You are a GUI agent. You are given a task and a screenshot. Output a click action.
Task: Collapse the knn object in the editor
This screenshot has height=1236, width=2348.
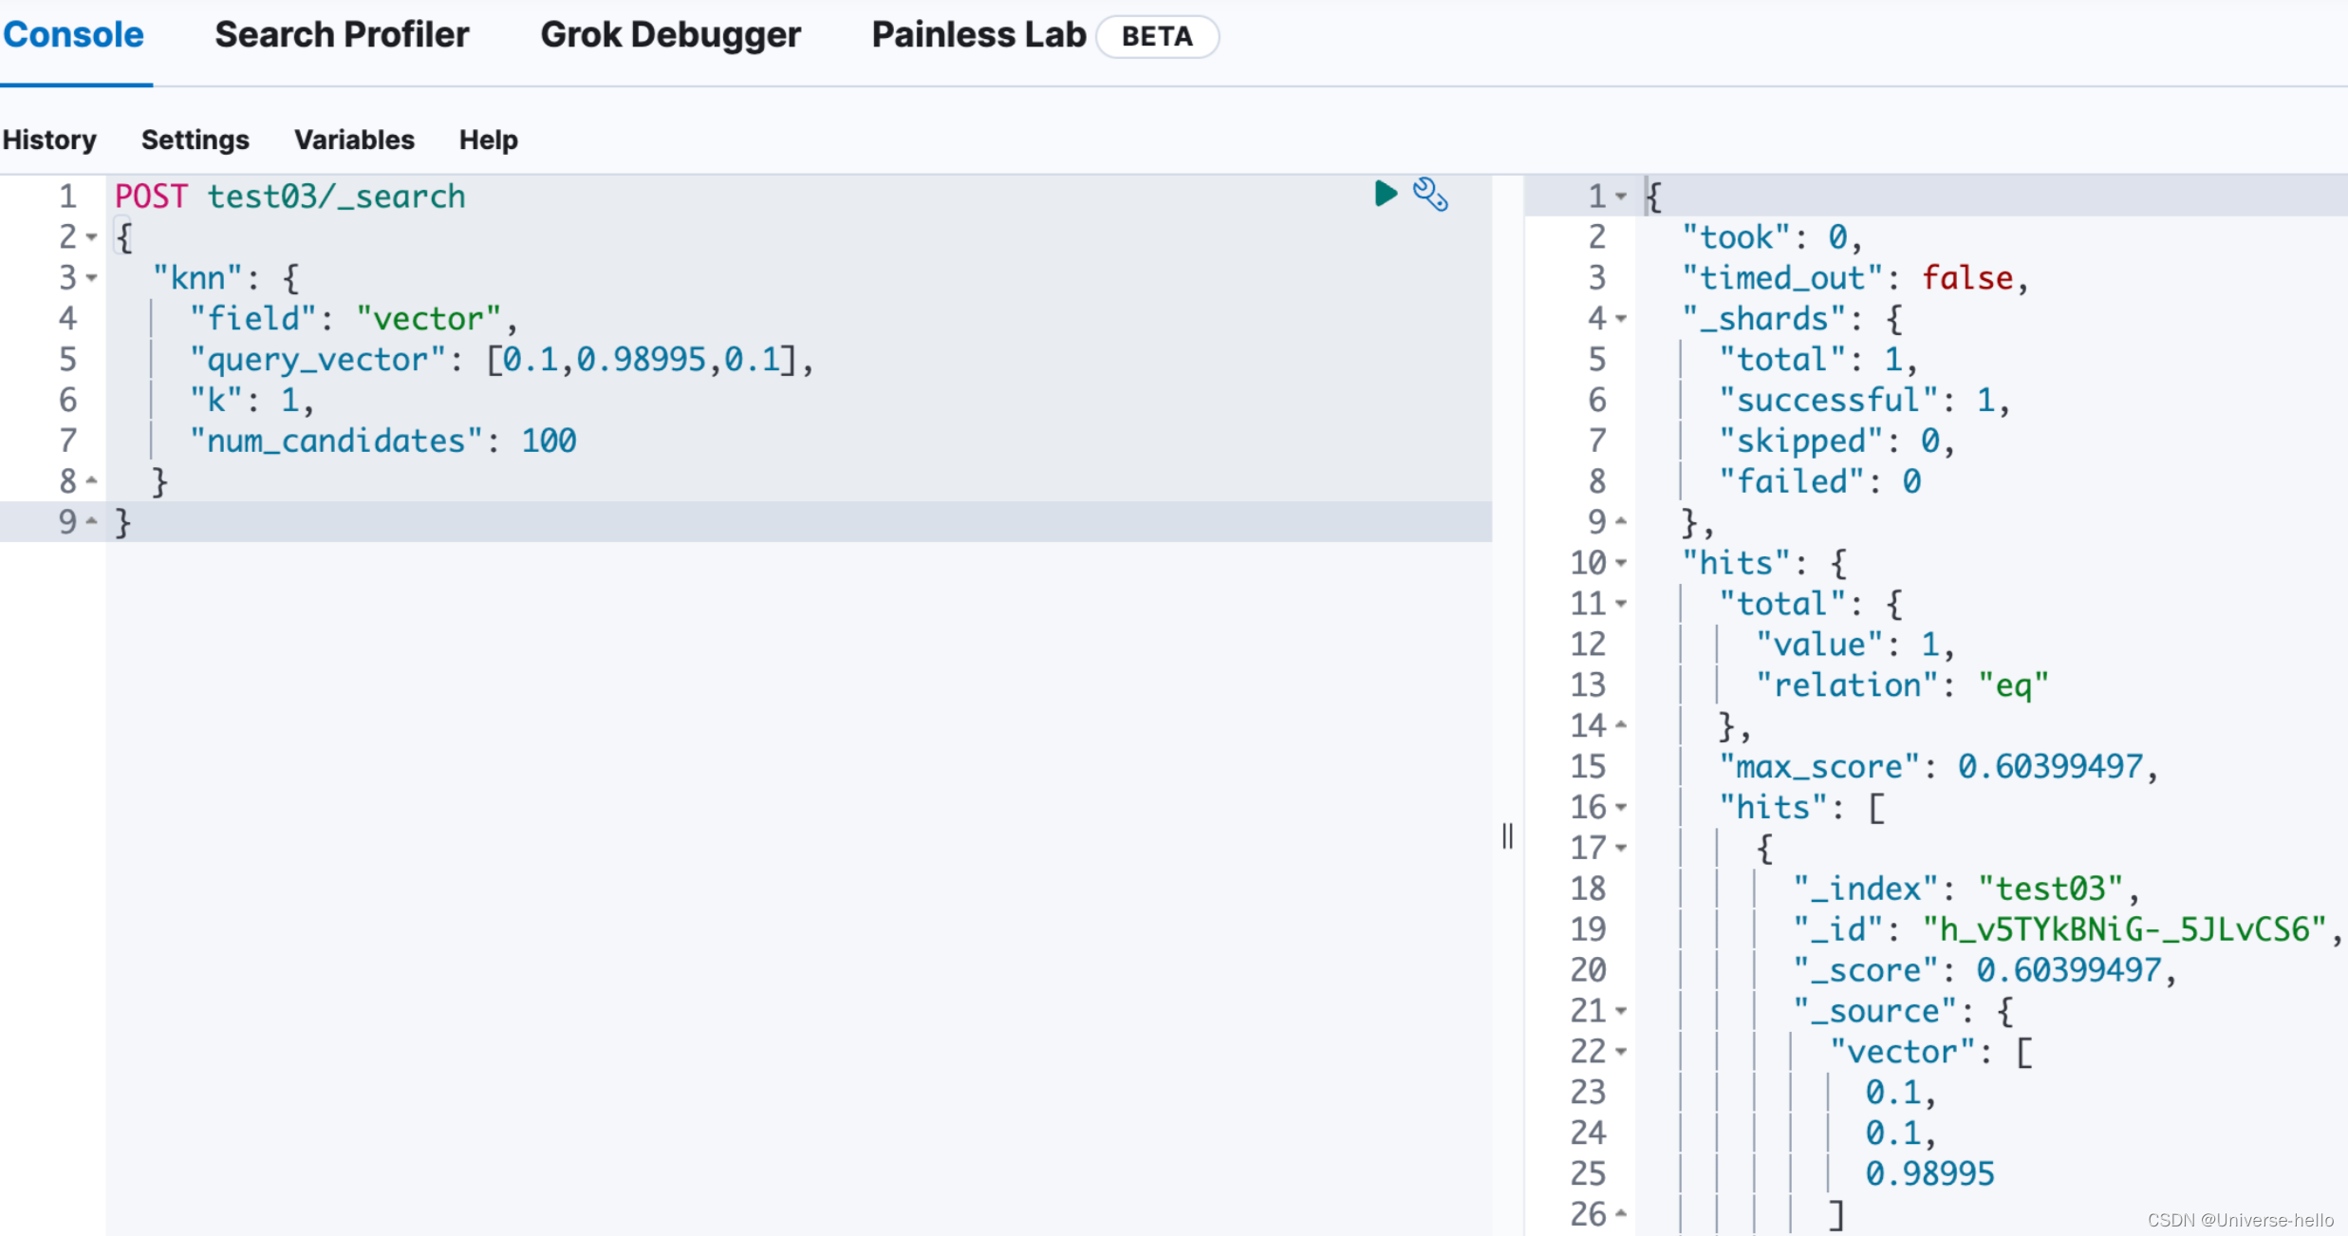[x=91, y=277]
